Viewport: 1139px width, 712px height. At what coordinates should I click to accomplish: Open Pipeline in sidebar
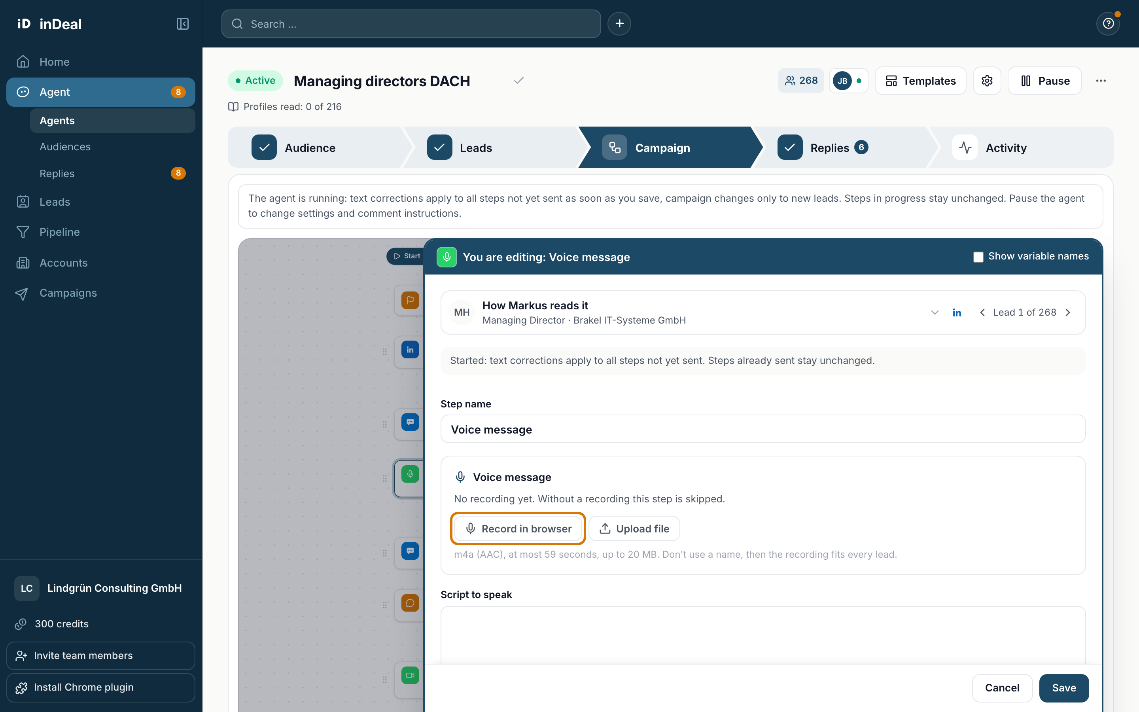(x=101, y=232)
